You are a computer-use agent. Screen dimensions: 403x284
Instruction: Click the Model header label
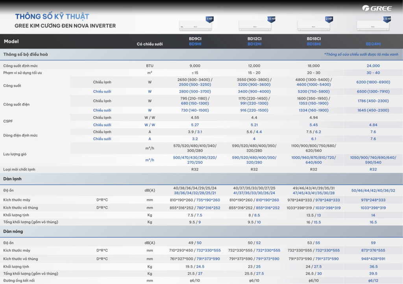point(11,41)
